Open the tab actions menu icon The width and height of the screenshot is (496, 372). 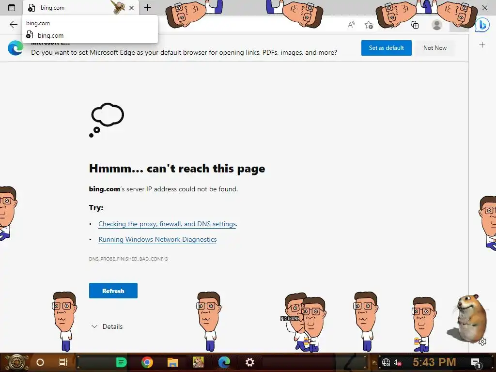[12, 8]
